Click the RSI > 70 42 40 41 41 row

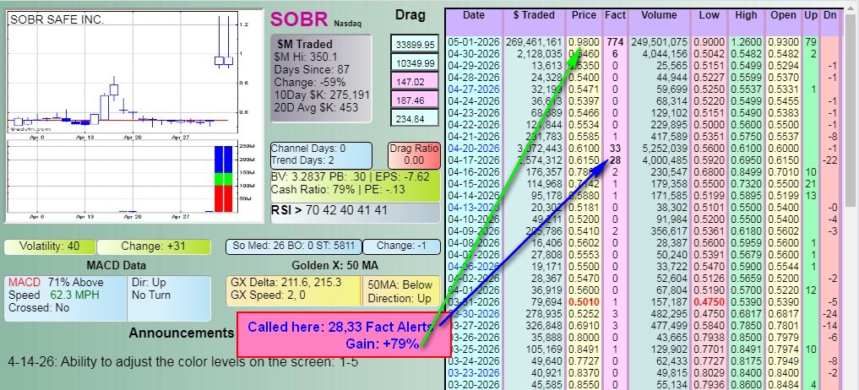tap(355, 211)
